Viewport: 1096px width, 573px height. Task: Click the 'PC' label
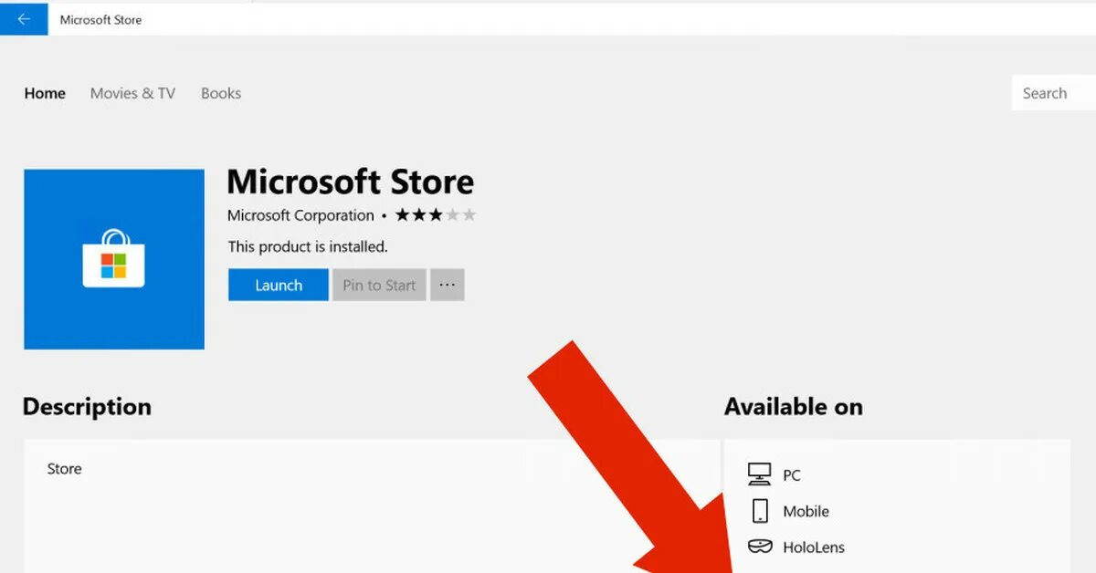click(x=792, y=475)
